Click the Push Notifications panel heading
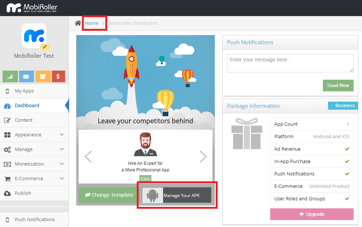362x227 pixels. (x=250, y=42)
